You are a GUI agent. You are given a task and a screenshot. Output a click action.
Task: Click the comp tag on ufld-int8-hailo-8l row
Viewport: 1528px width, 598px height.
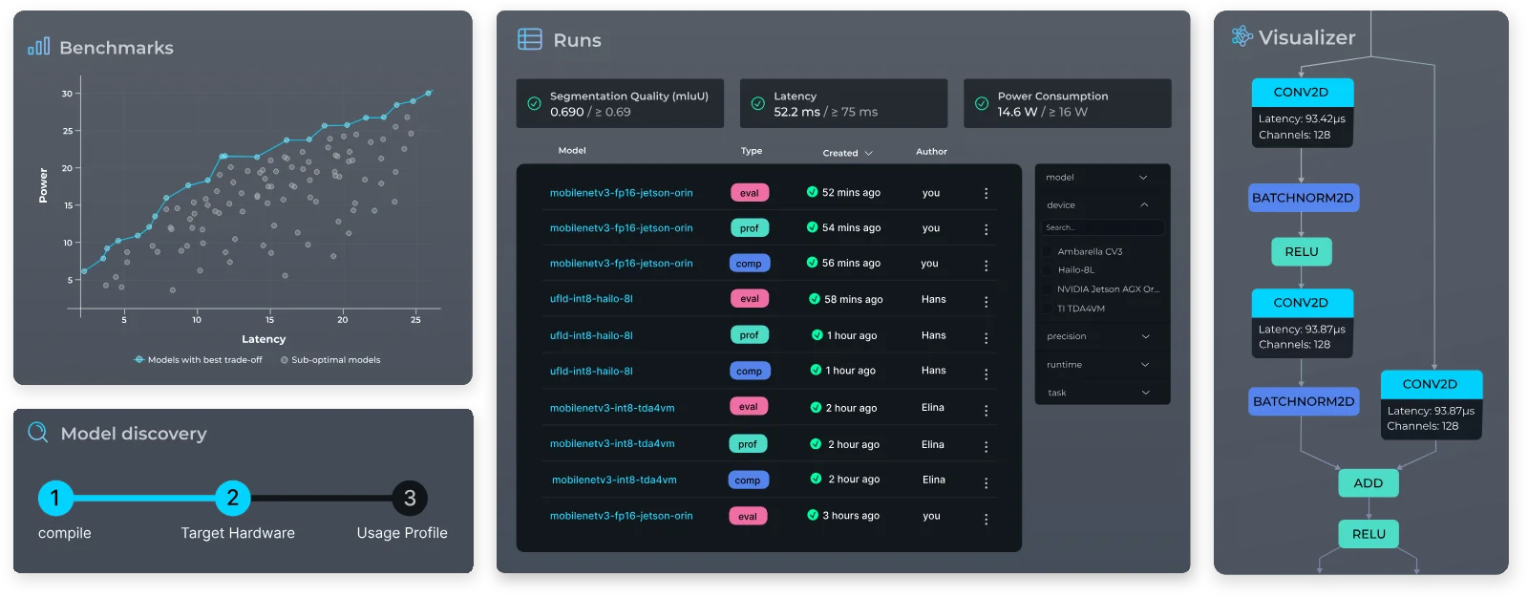pyautogui.click(x=750, y=371)
